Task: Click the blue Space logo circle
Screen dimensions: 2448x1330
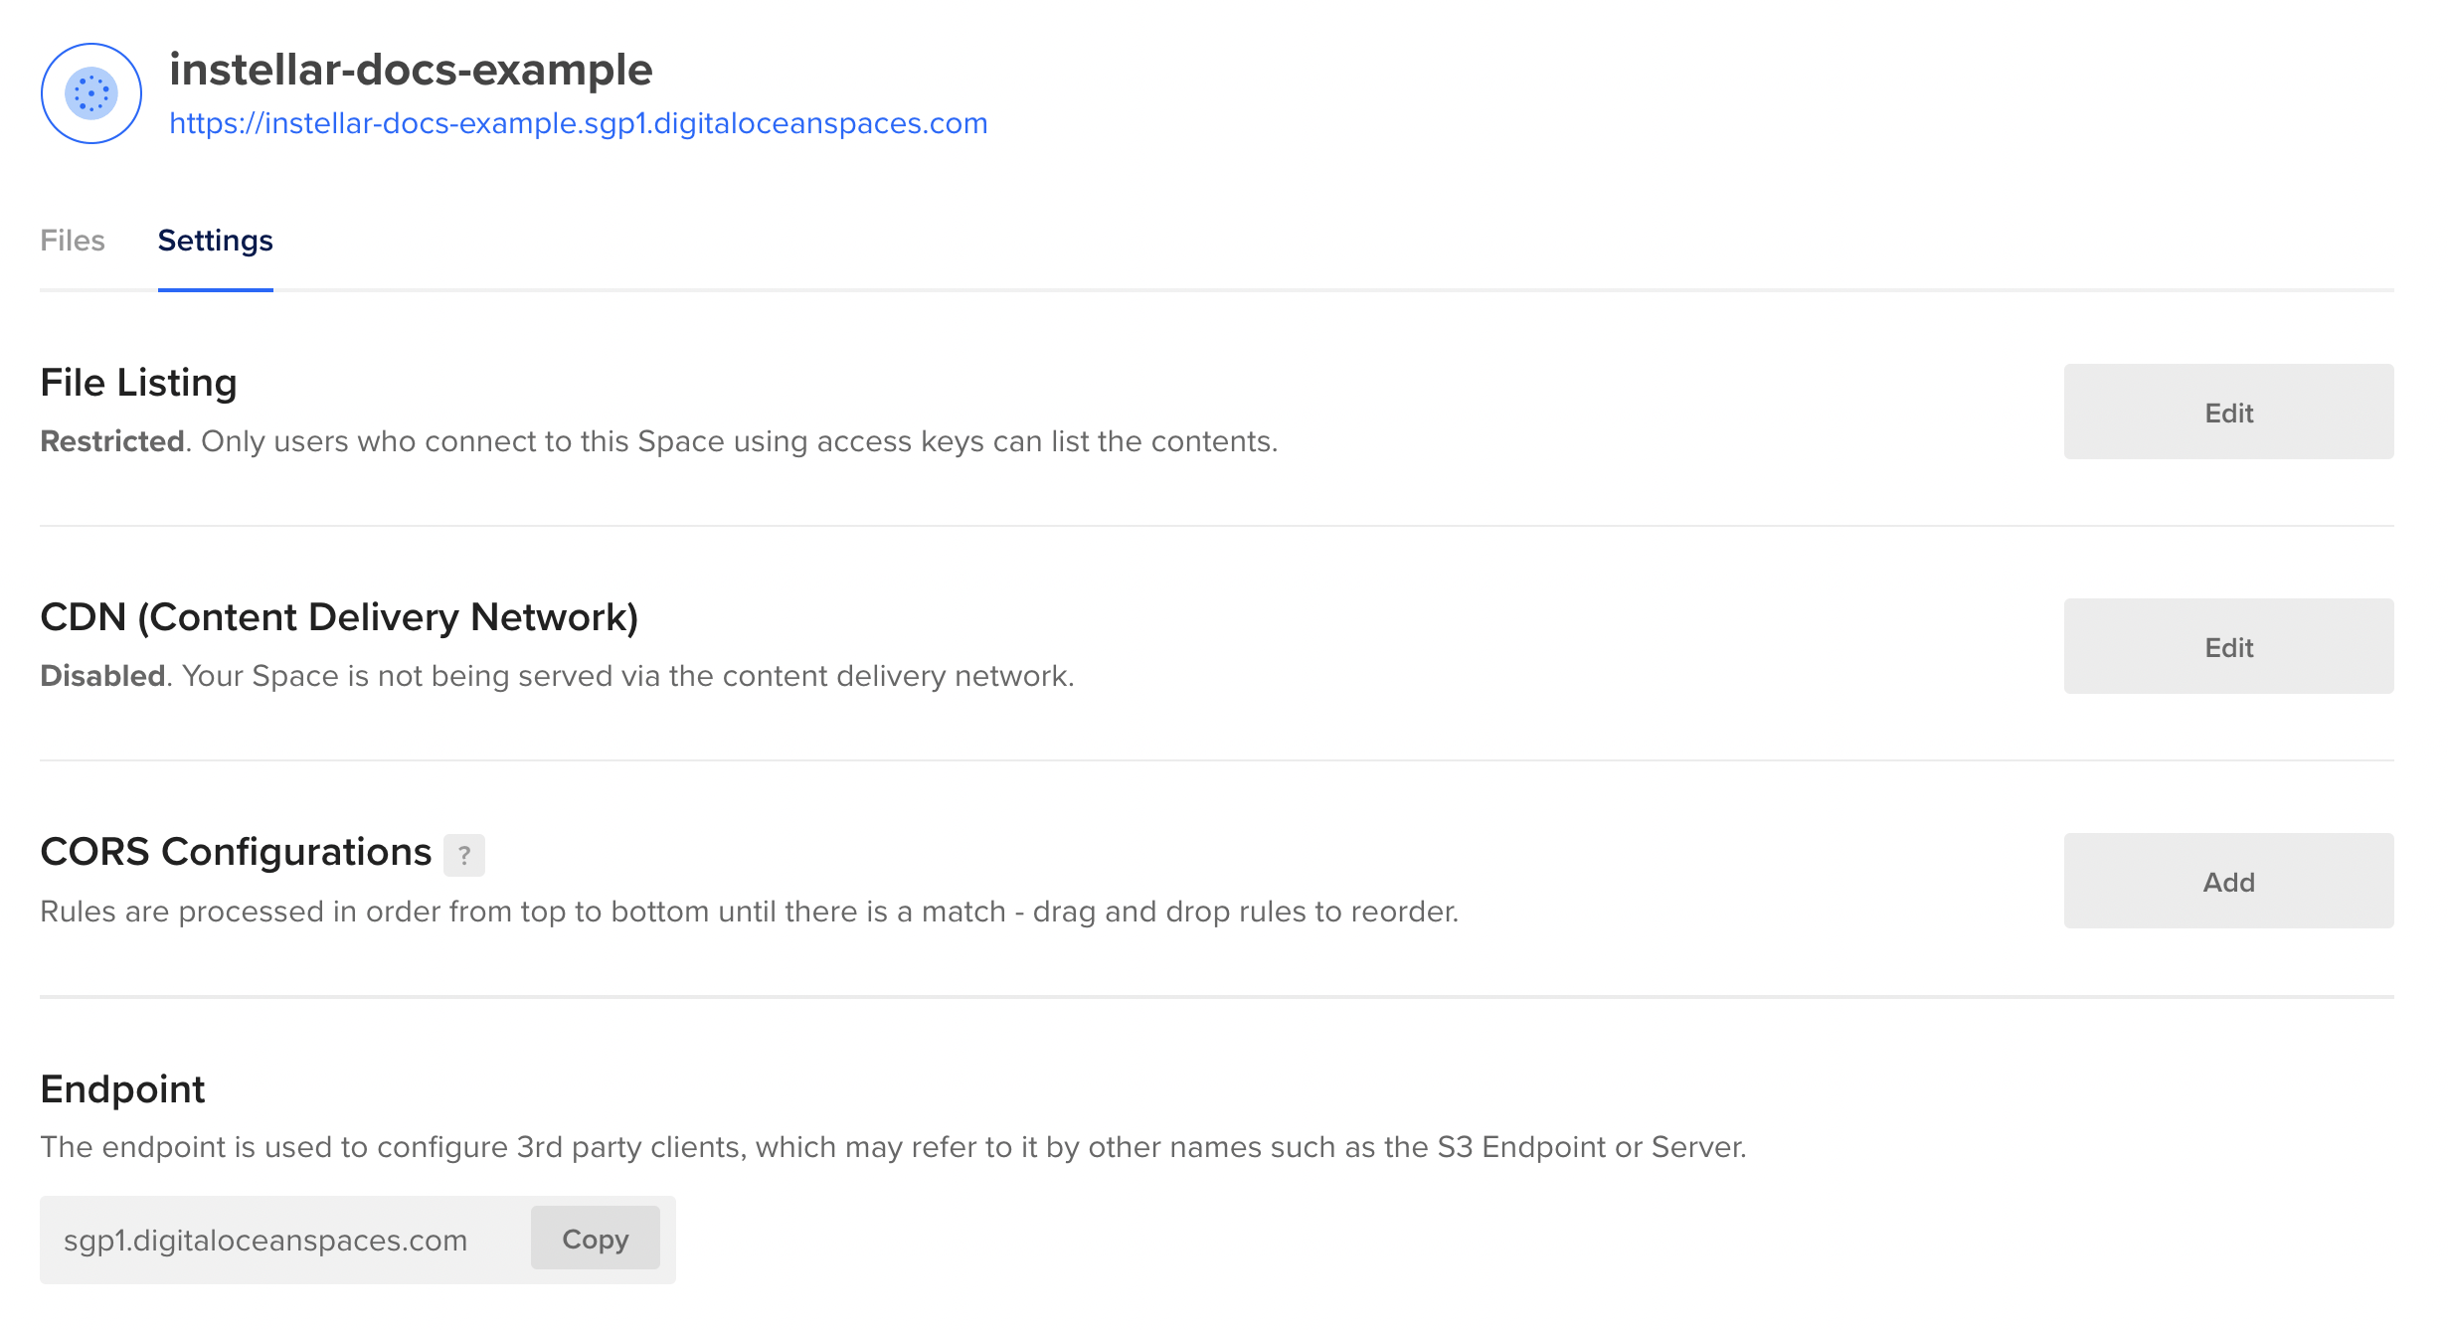Action: click(89, 92)
